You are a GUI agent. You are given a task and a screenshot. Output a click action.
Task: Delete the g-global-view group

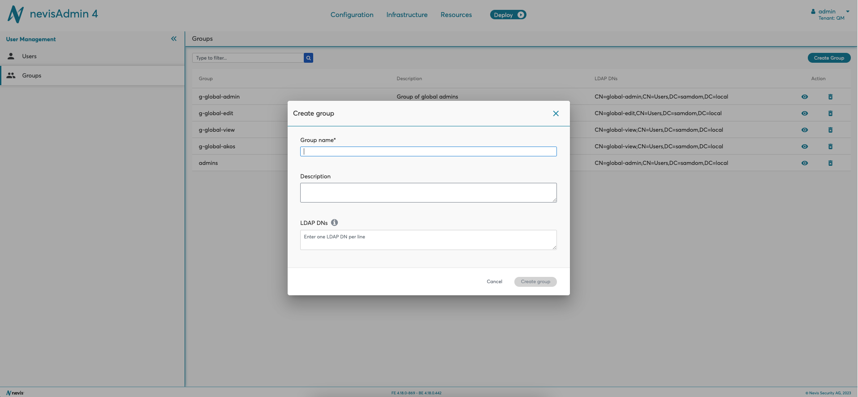pyautogui.click(x=830, y=130)
